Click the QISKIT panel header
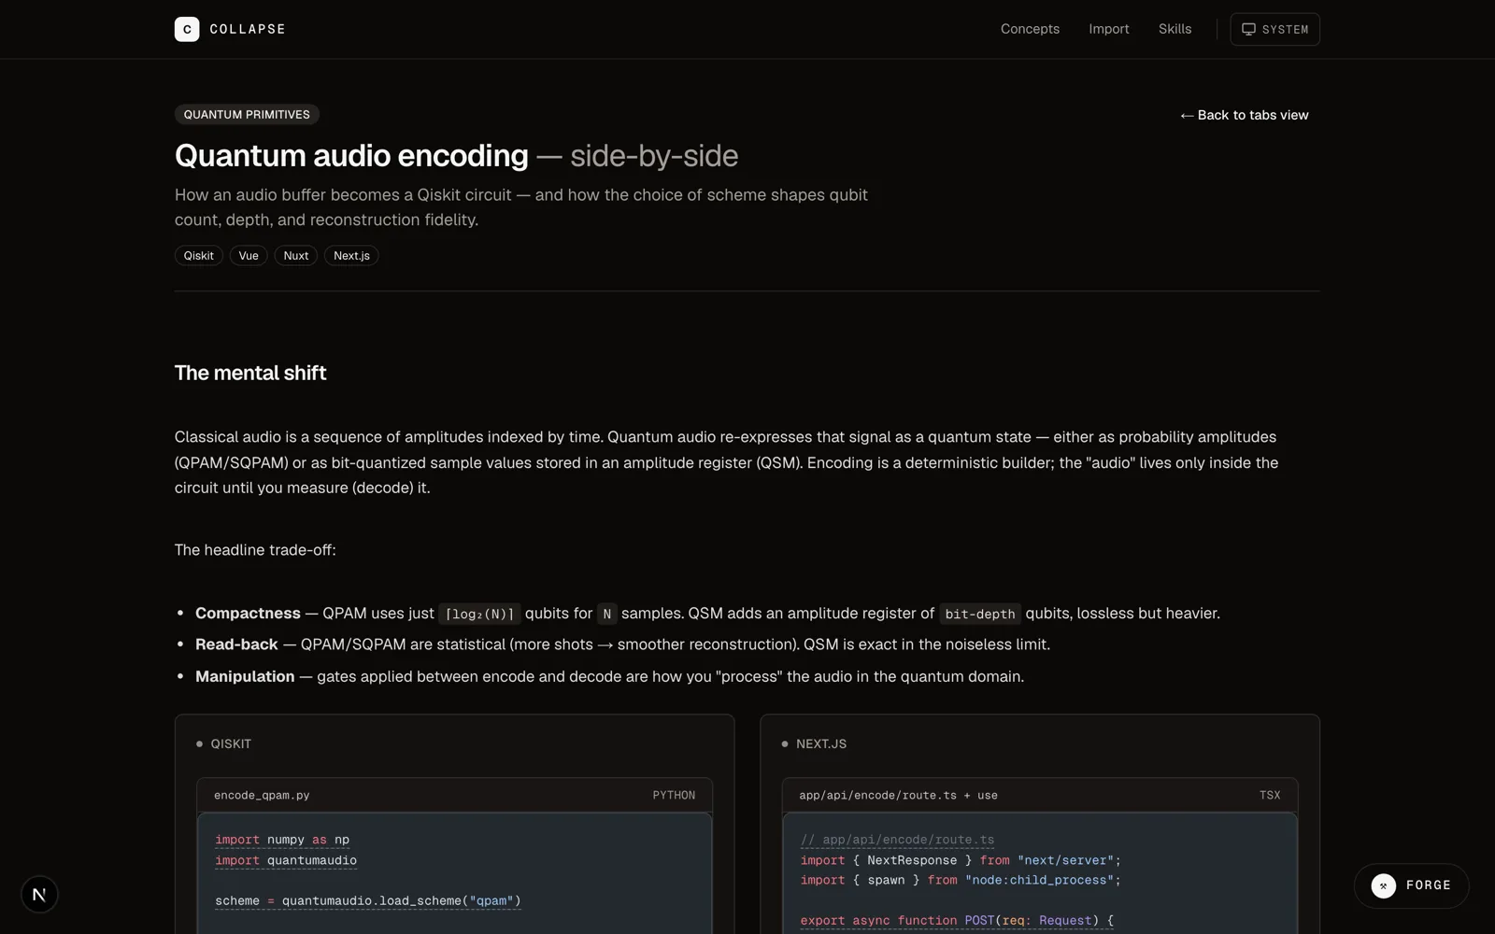The image size is (1495, 934). [x=224, y=744]
